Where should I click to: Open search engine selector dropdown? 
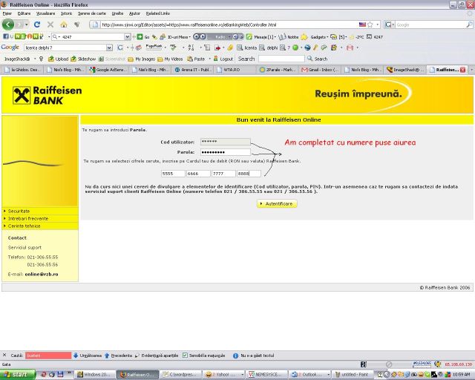coord(390,24)
